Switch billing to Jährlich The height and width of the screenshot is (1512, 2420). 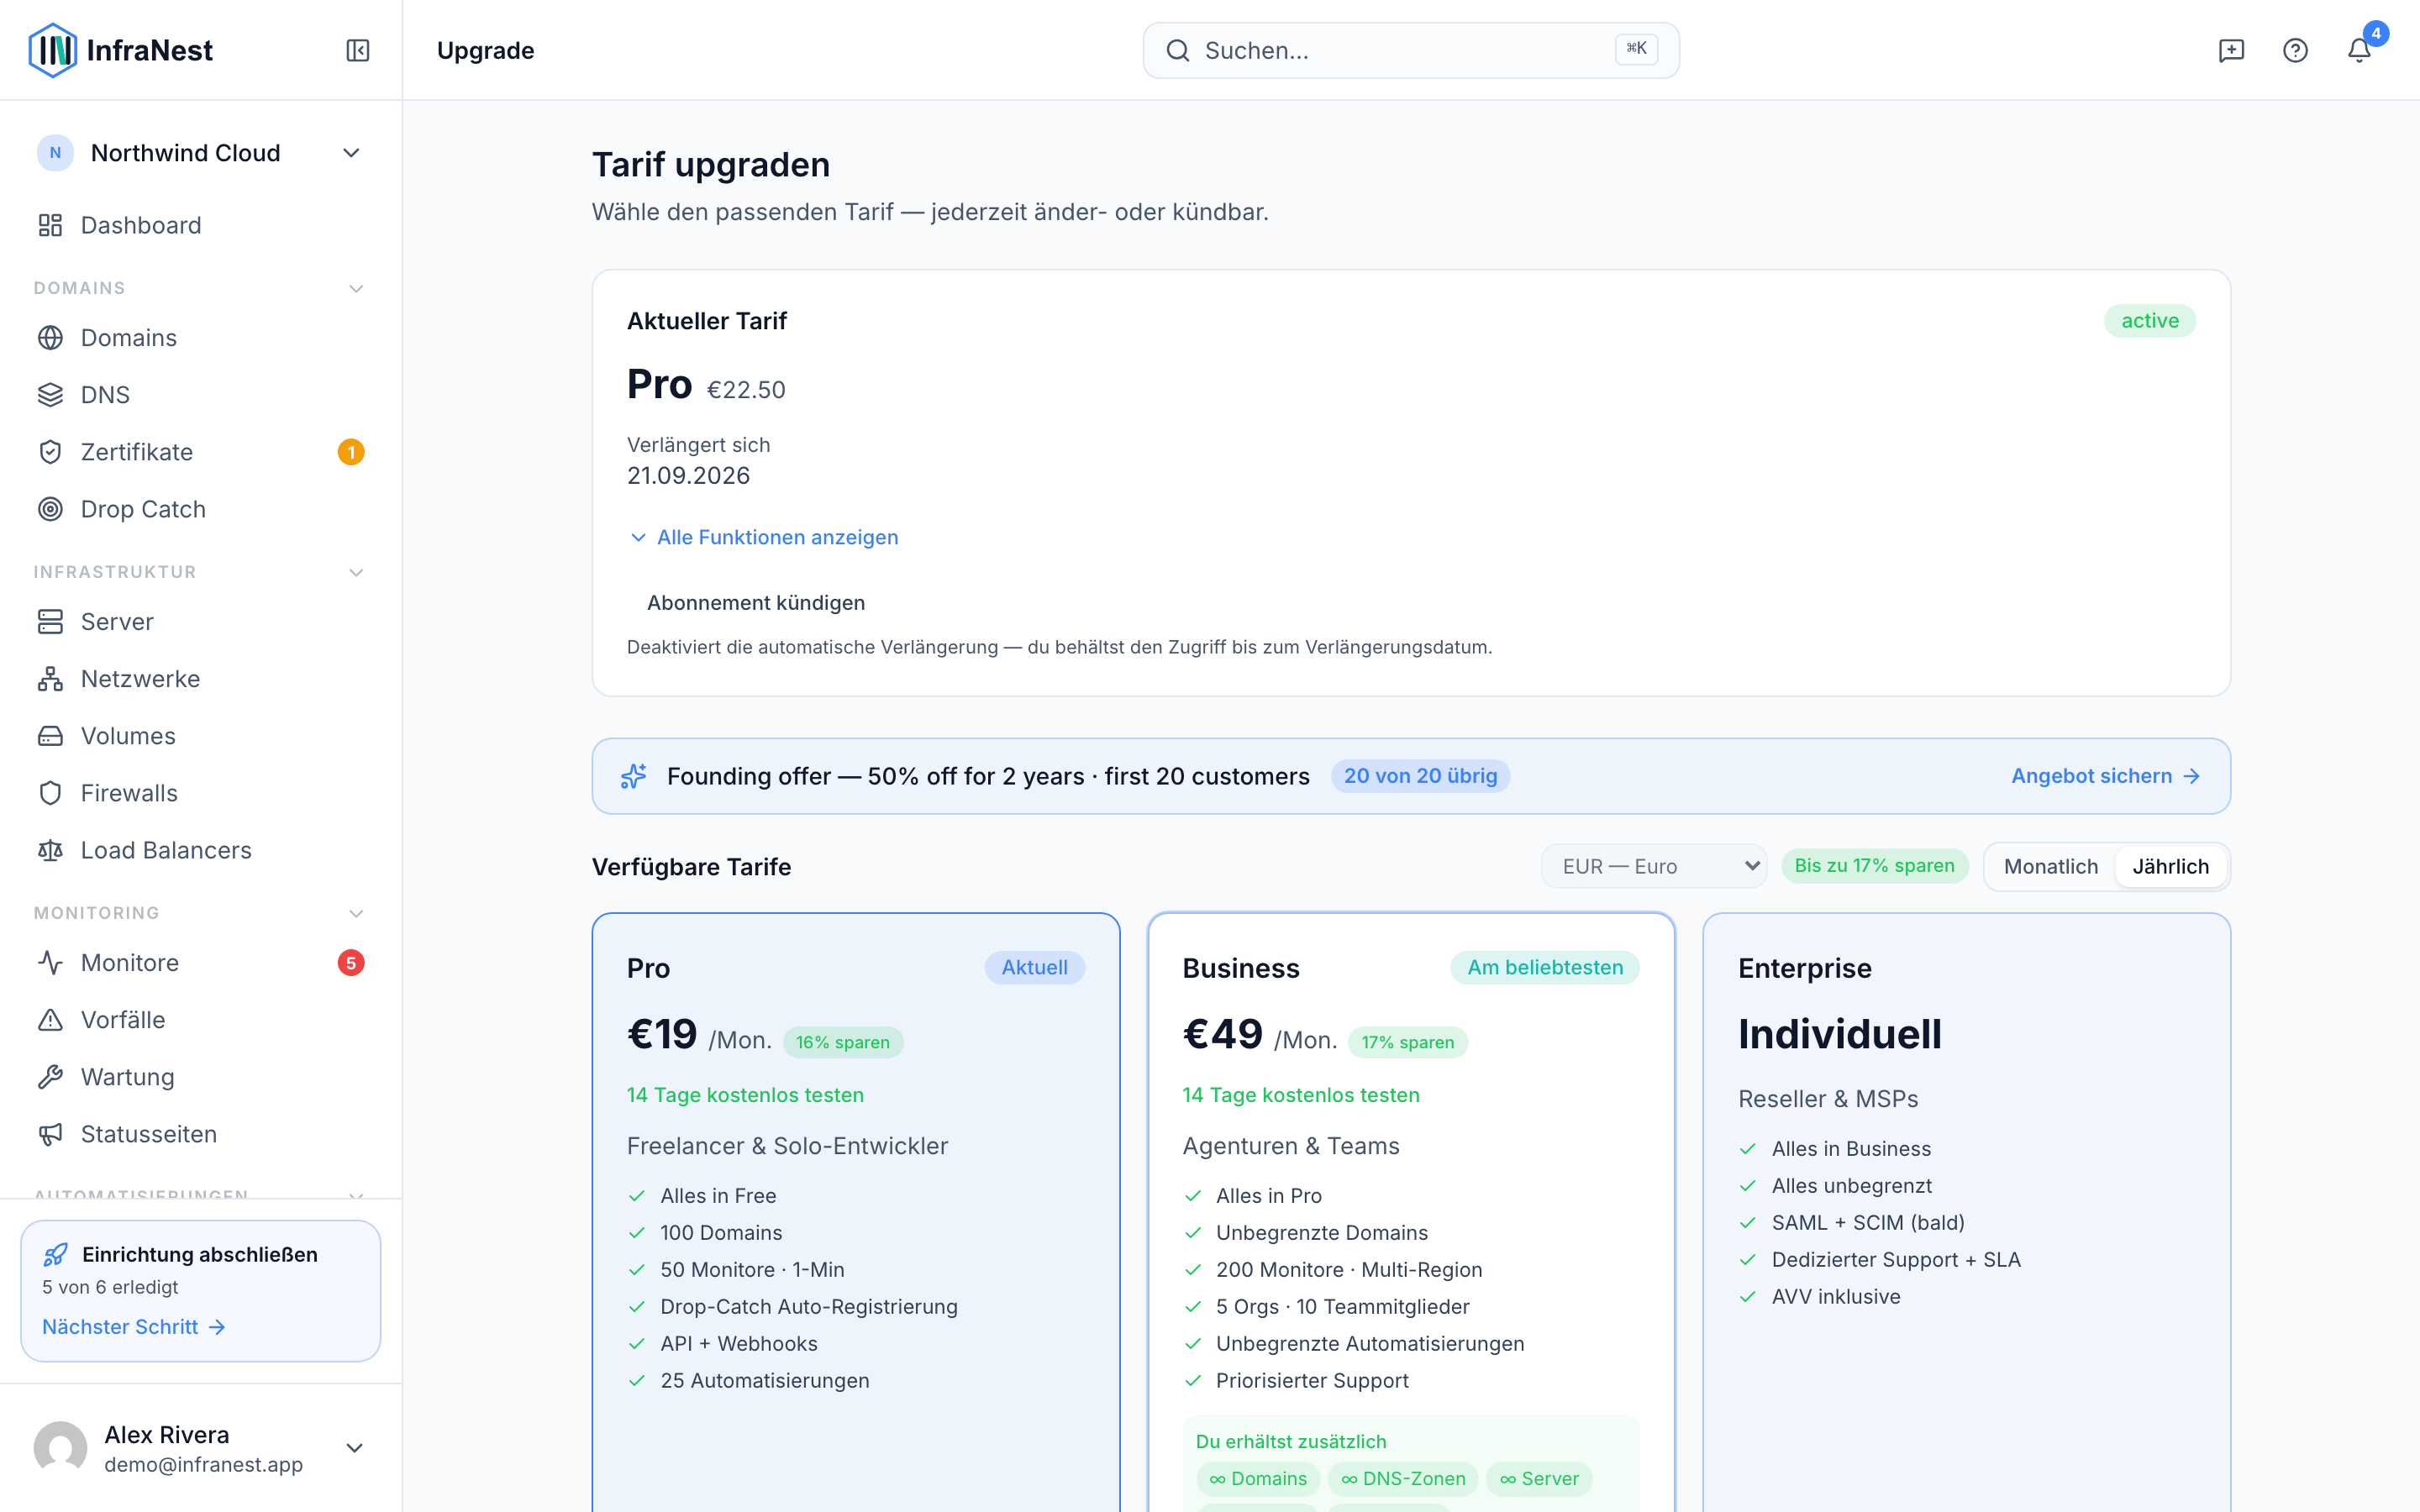(x=2170, y=866)
